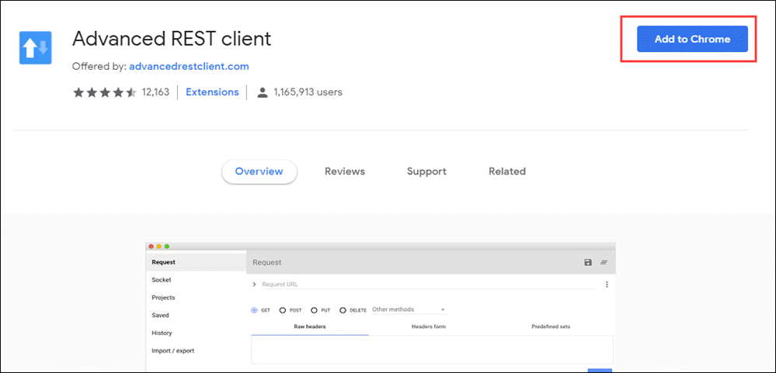Click the users count person icon

(263, 92)
